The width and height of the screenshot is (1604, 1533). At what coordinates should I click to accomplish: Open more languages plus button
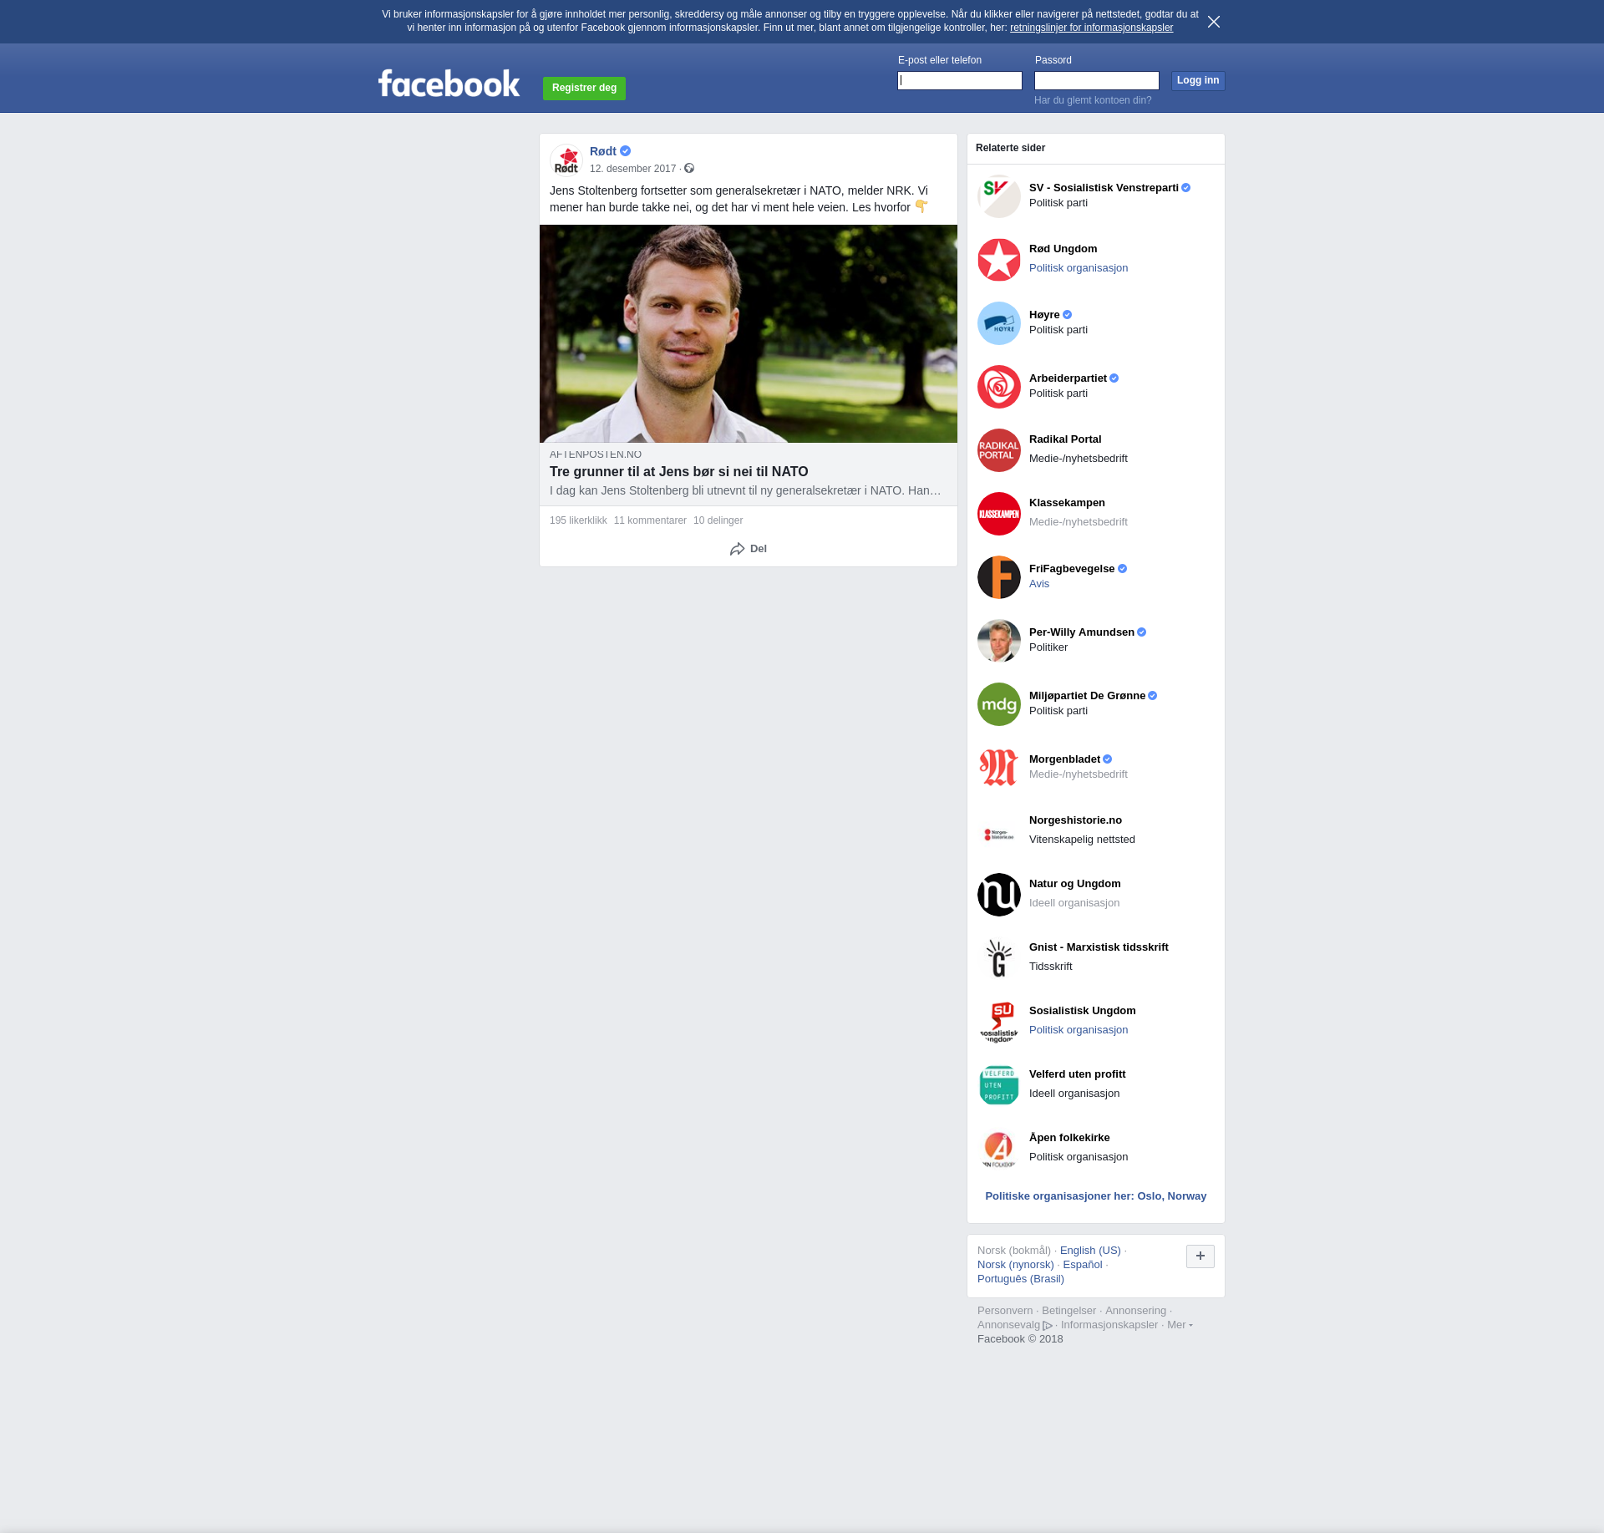coord(1200,1256)
